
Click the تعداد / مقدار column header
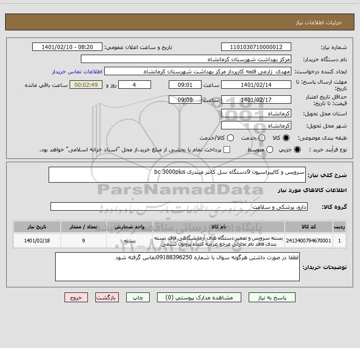click(83, 227)
